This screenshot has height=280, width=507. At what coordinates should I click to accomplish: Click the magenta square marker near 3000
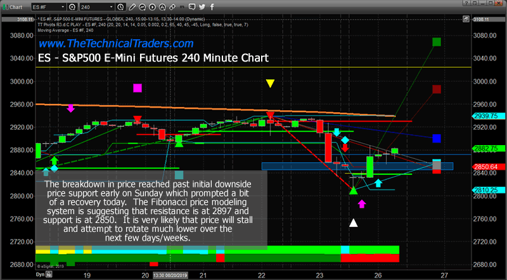coord(138,88)
